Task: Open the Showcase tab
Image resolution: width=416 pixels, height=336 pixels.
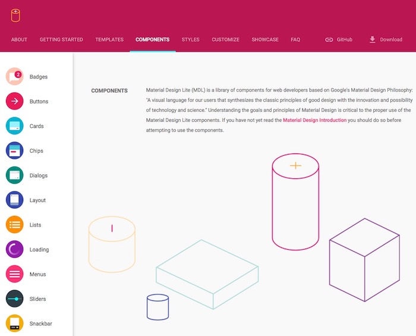Action: 265,39
